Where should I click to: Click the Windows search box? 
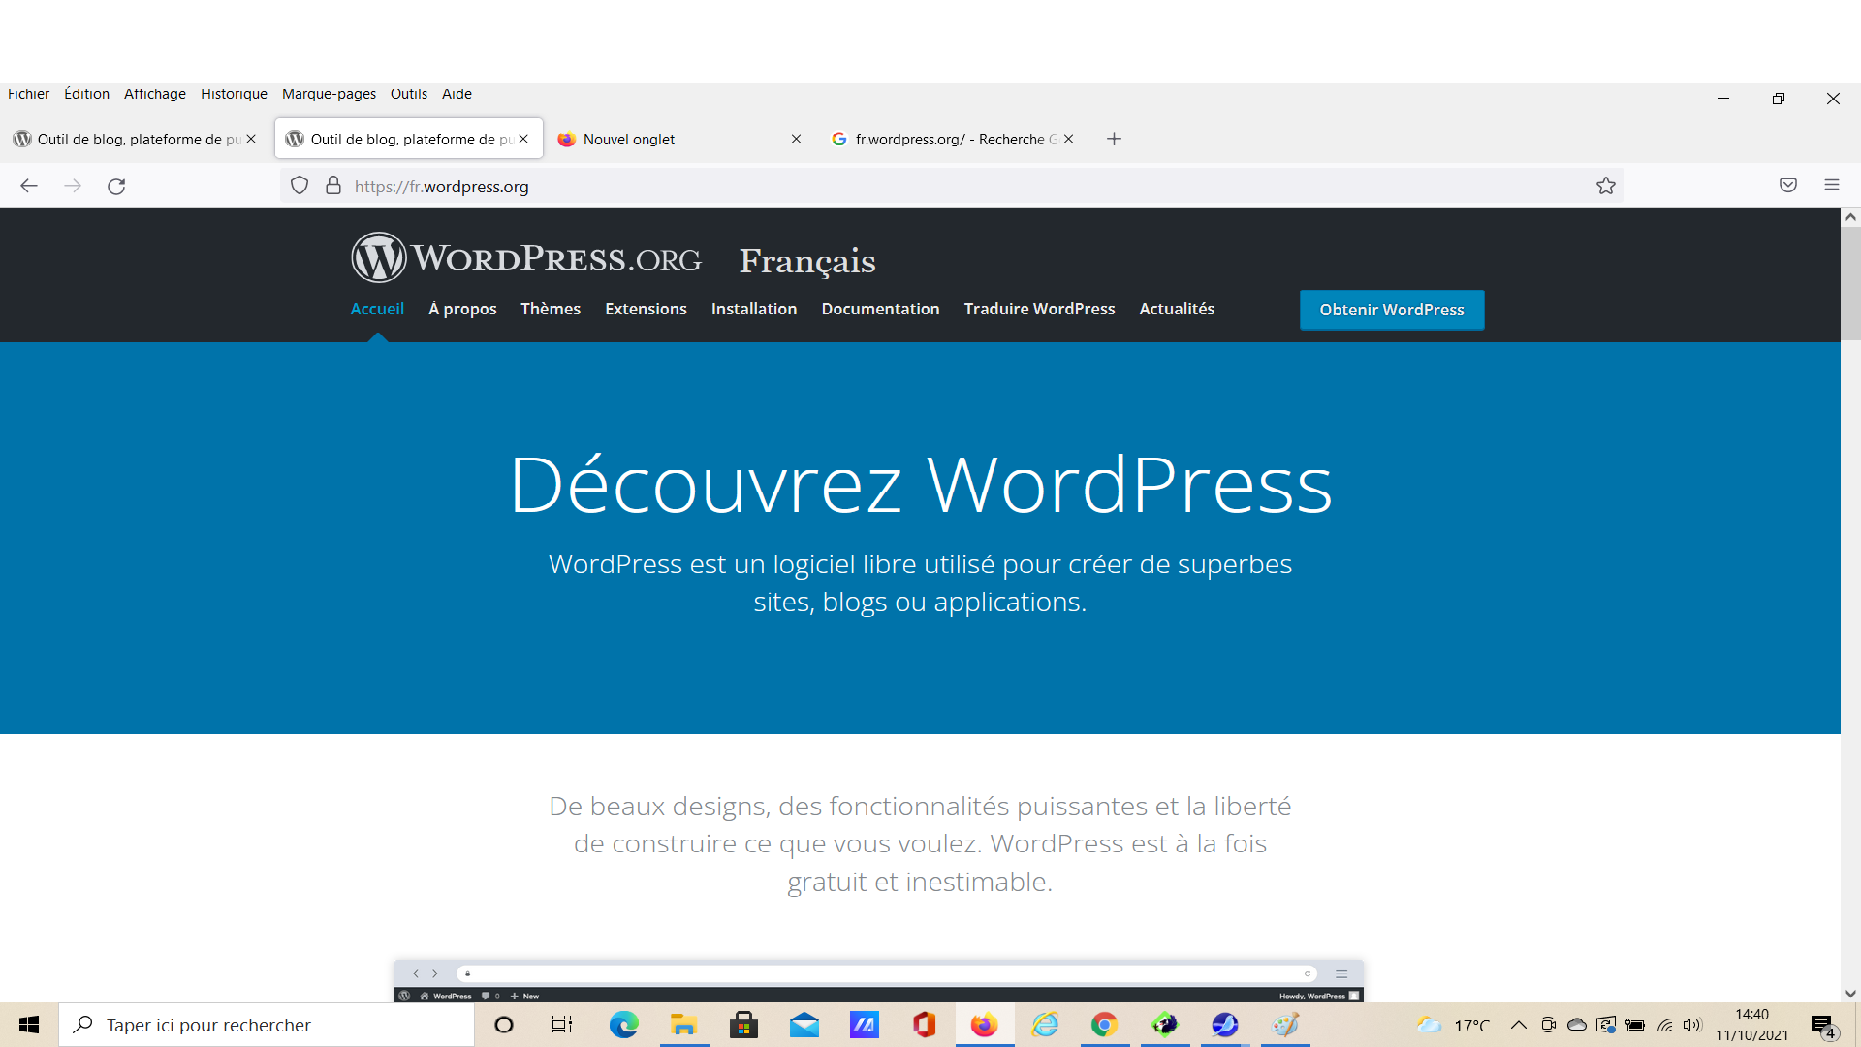click(x=267, y=1025)
